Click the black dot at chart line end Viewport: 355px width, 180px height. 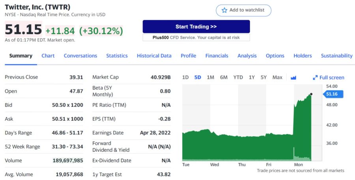(311, 94)
